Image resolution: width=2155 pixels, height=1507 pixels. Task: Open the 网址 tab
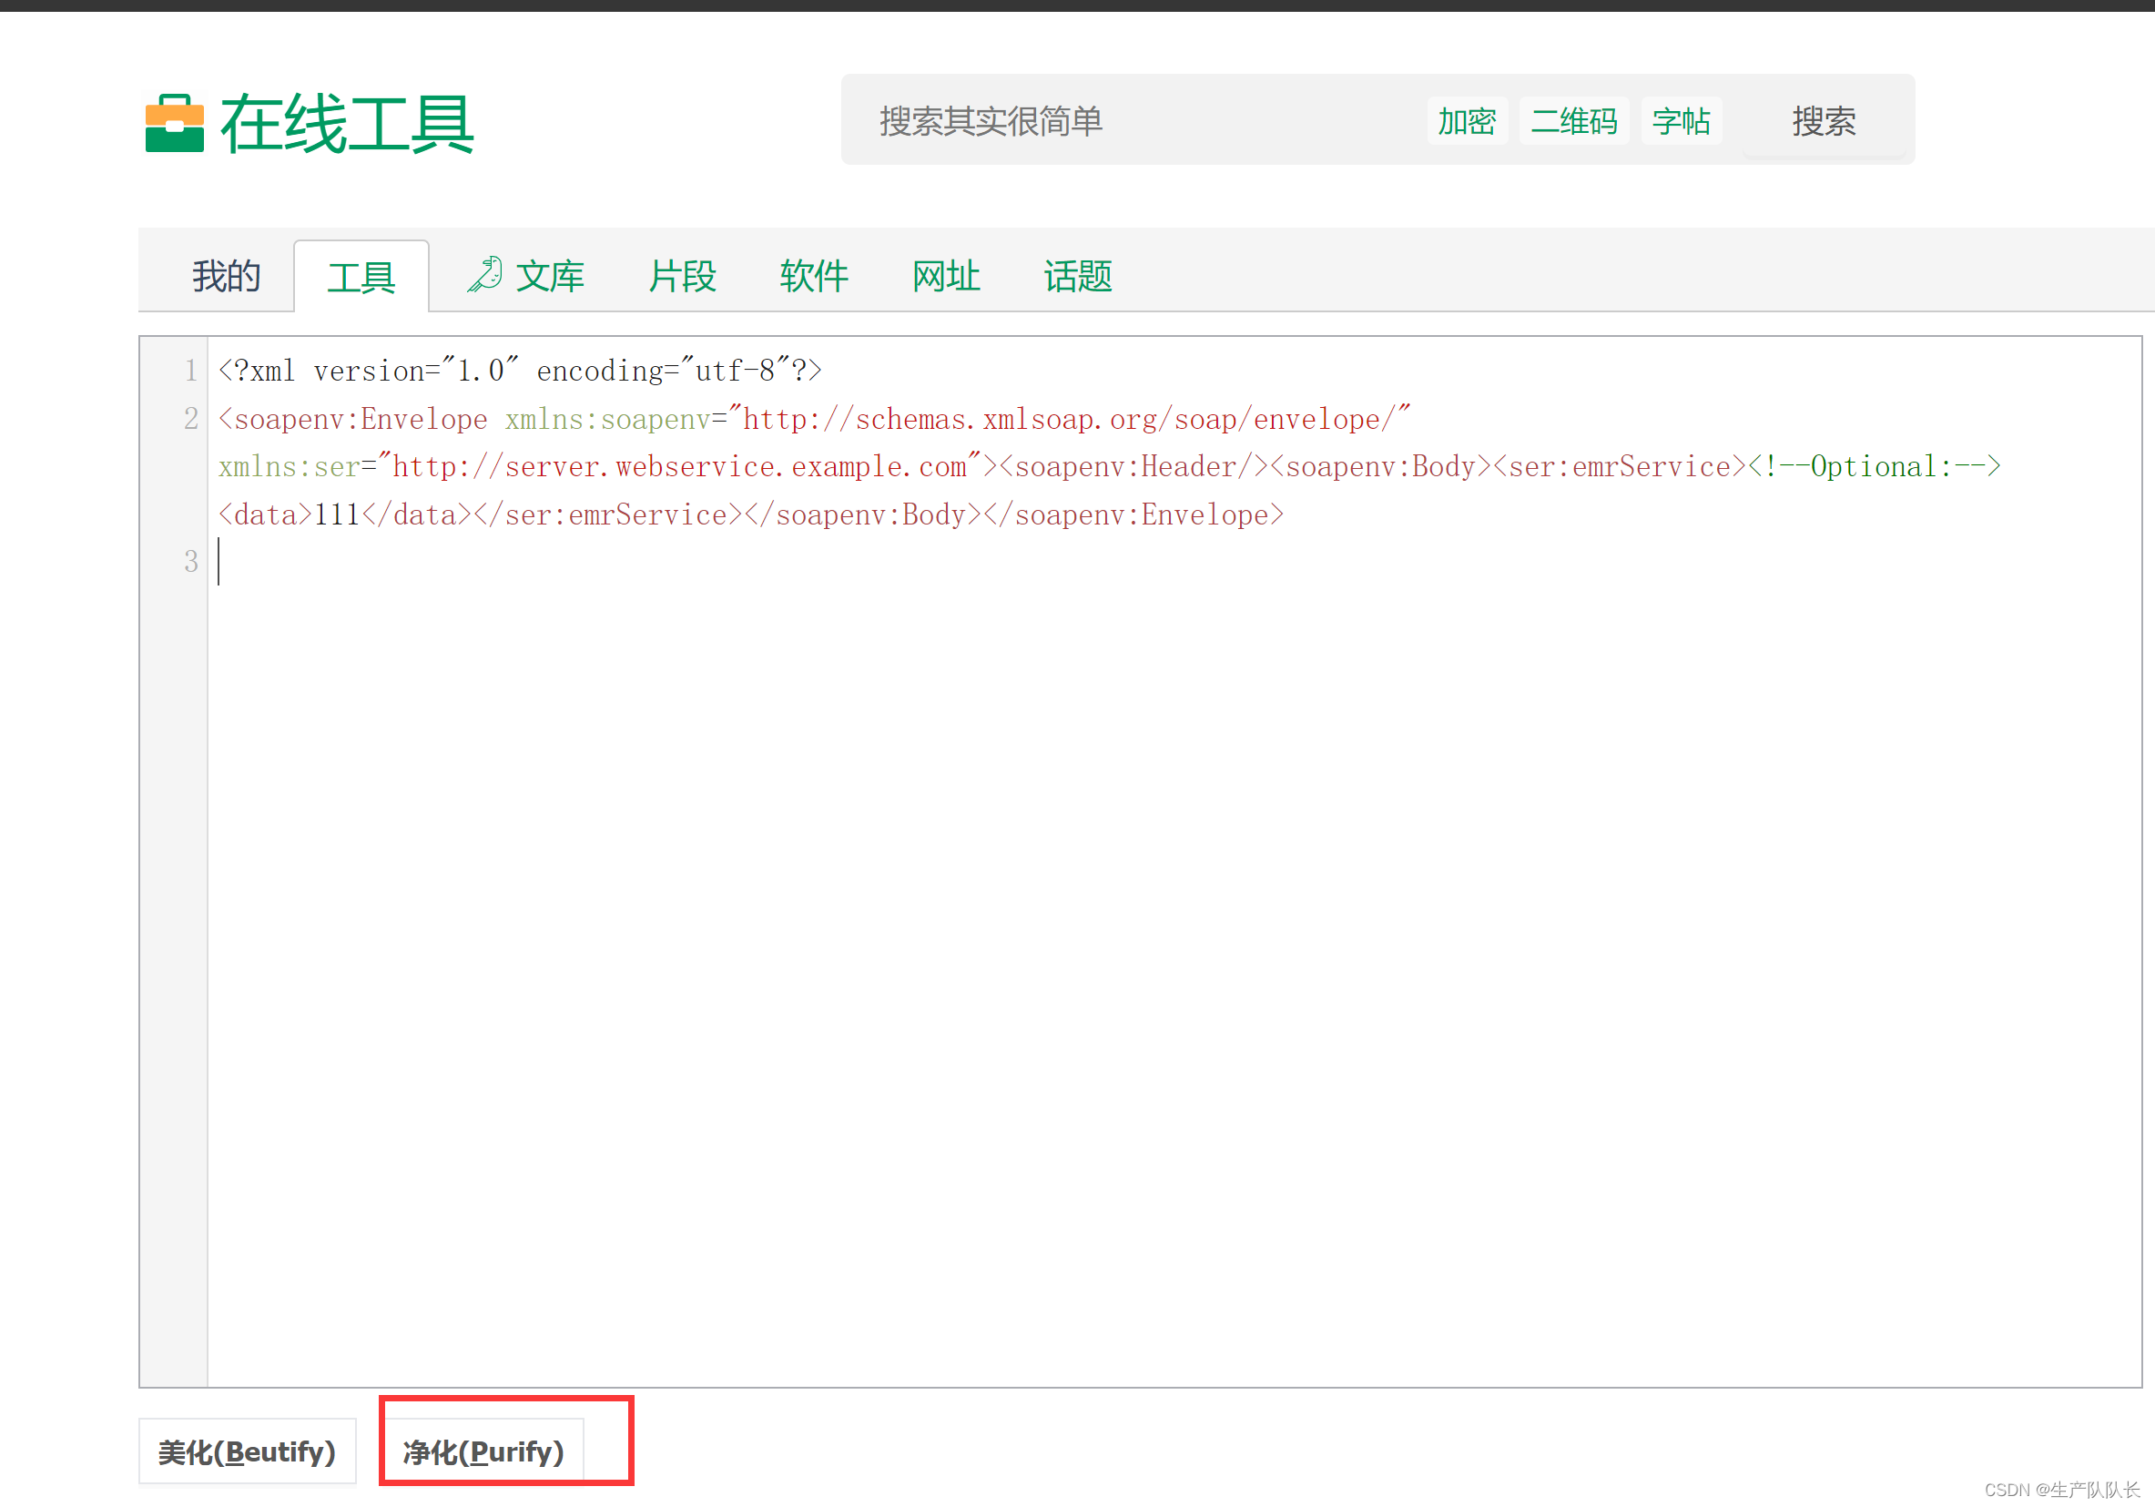[x=945, y=276]
